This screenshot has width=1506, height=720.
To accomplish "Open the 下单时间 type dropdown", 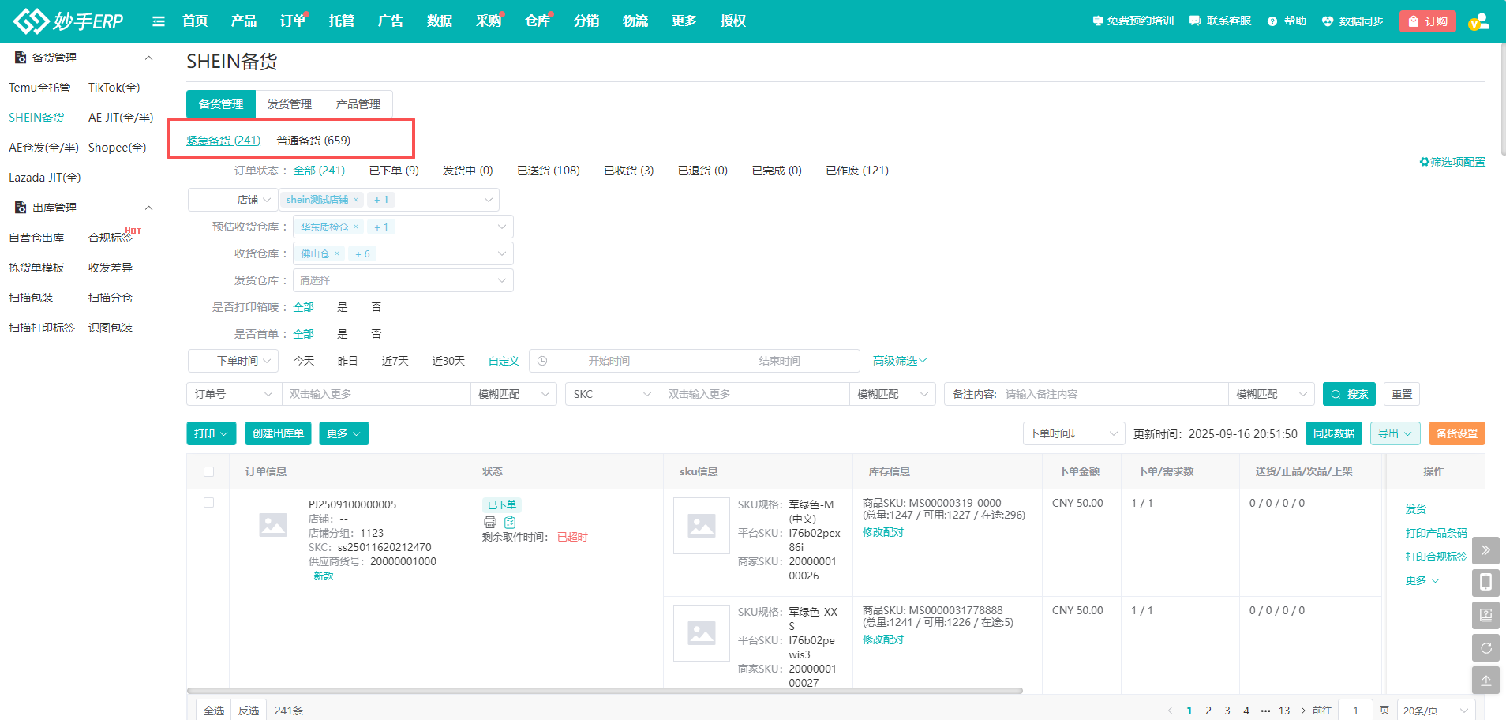I will [x=234, y=361].
